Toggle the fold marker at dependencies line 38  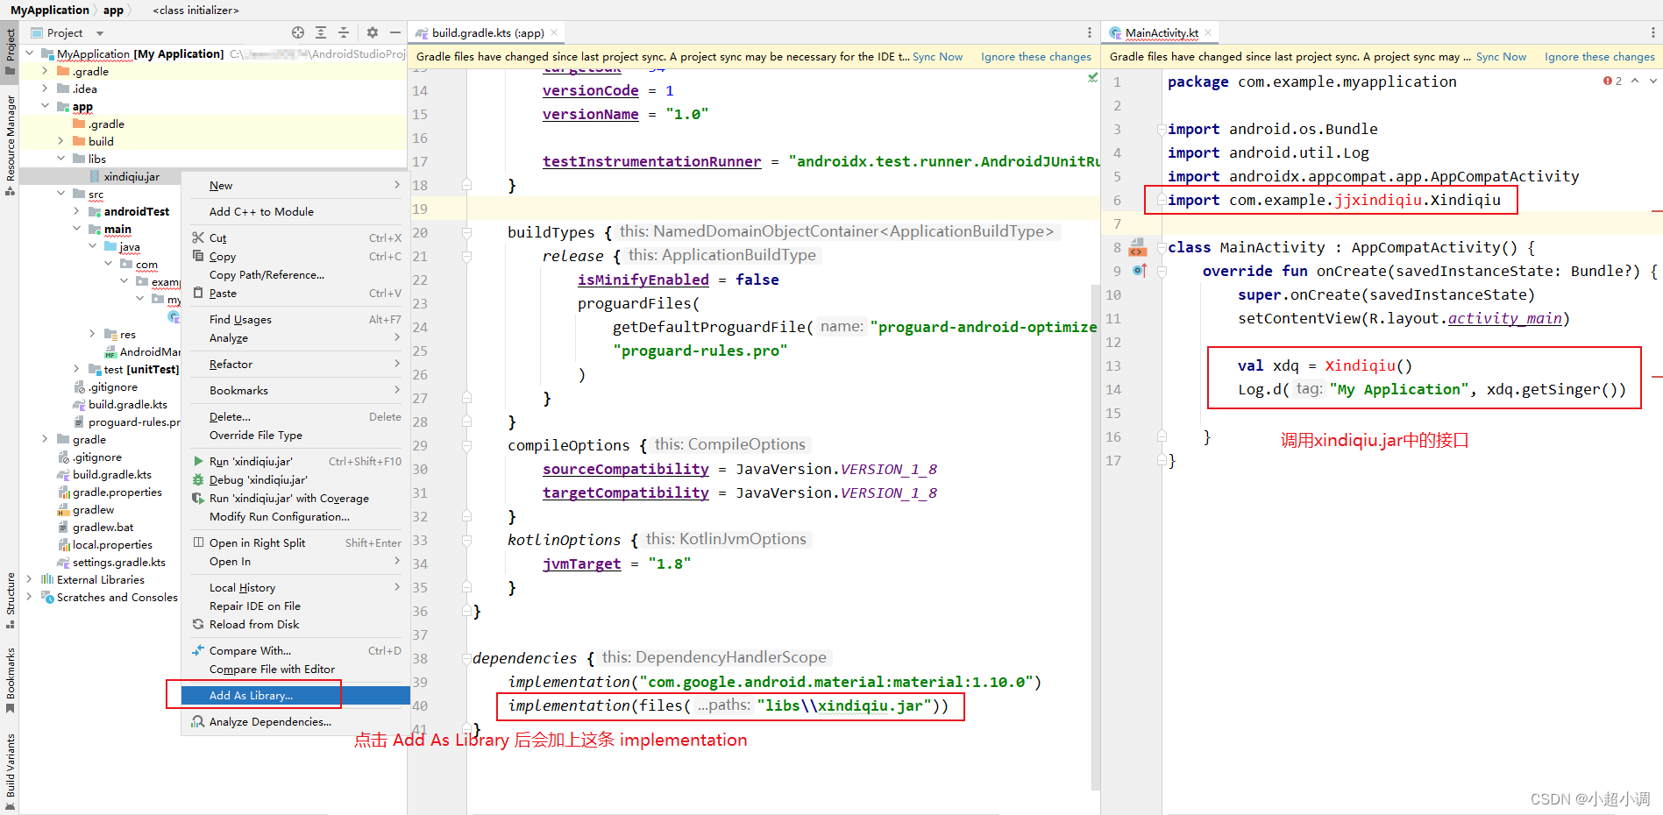(x=466, y=658)
